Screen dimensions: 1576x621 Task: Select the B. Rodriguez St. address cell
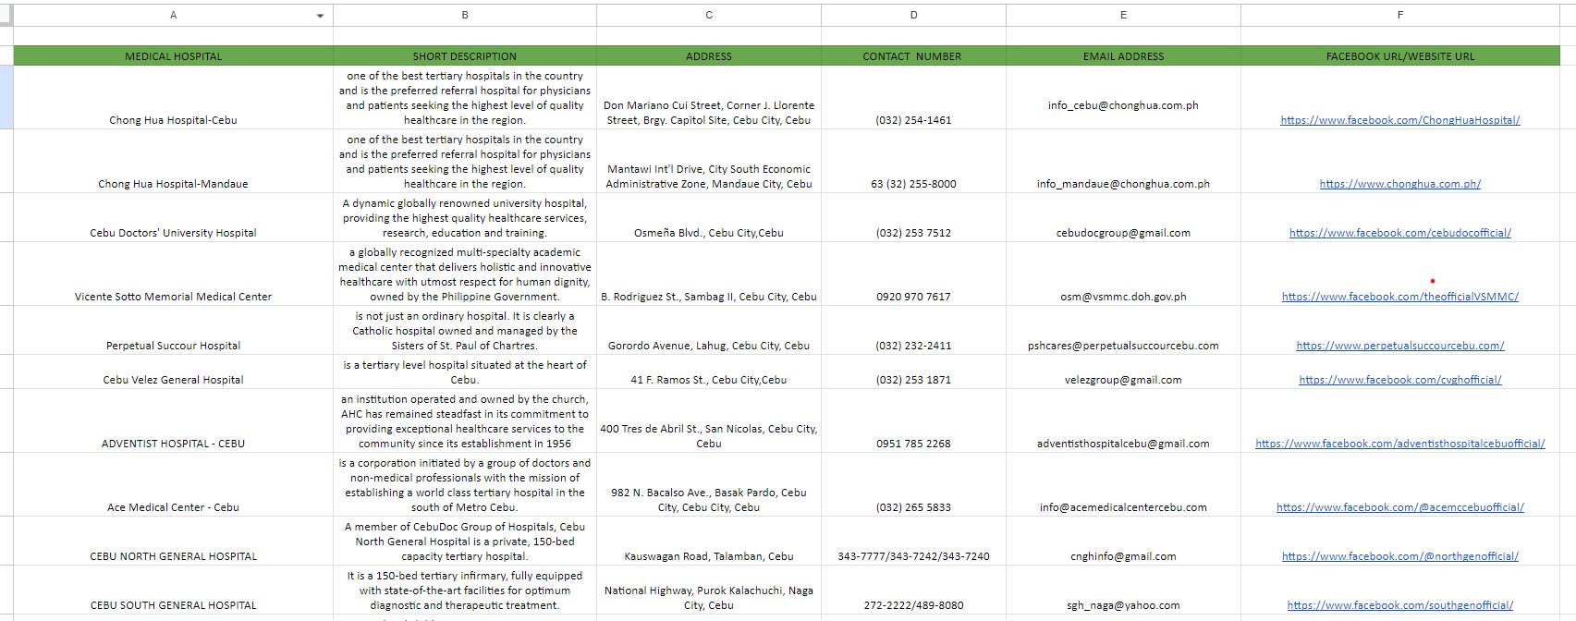tap(709, 274)
